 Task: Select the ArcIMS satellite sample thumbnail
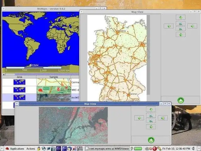[54, 98]
